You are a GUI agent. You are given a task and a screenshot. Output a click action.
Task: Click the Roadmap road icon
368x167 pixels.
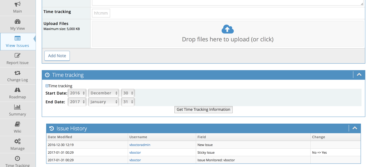tap(17, 90)
